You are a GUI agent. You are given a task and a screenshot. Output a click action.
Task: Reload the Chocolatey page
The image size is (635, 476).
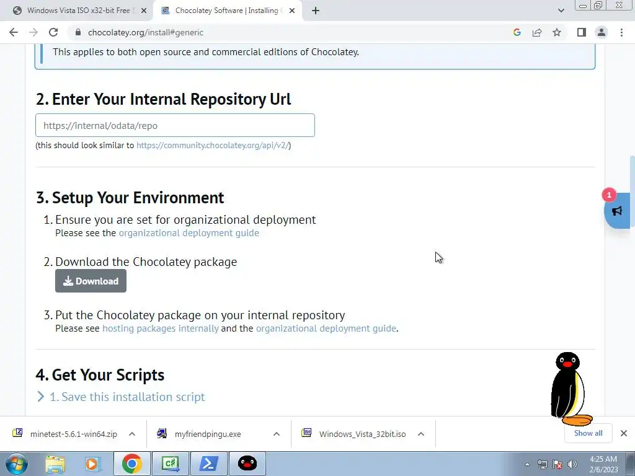tap(53, 32)
